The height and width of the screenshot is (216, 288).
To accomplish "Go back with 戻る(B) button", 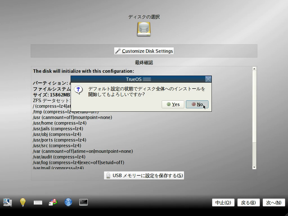I will (248, 202).
